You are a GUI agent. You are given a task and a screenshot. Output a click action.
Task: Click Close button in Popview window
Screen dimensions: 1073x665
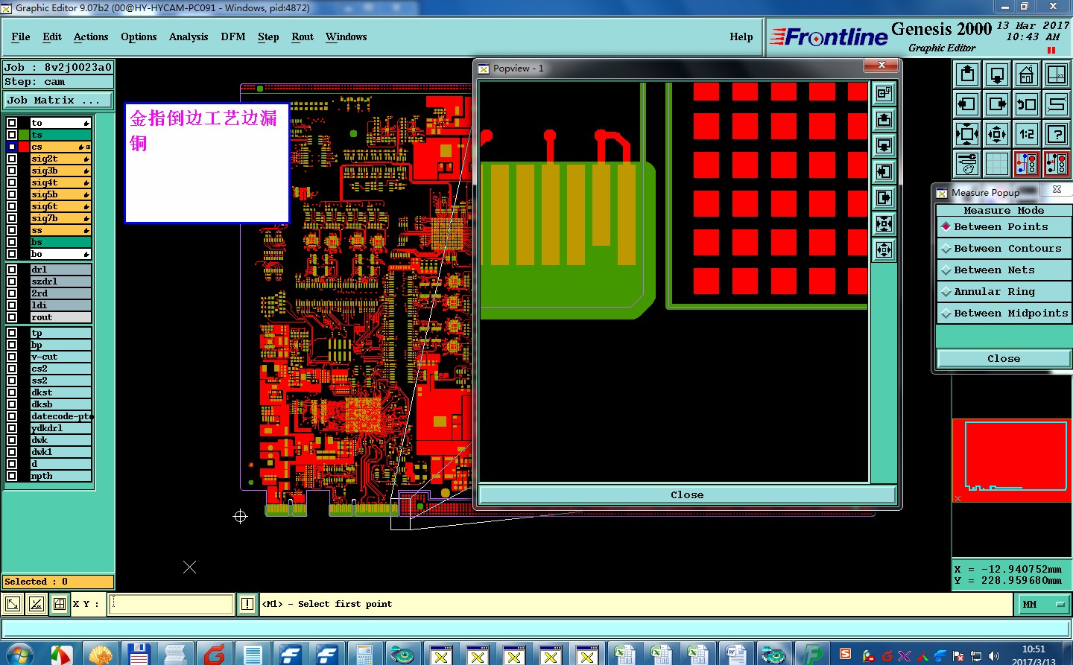coord(687,494)
